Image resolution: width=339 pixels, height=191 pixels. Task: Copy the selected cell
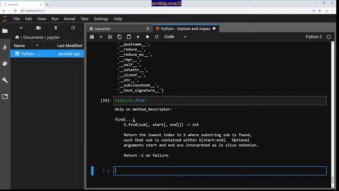click(119, 37)
